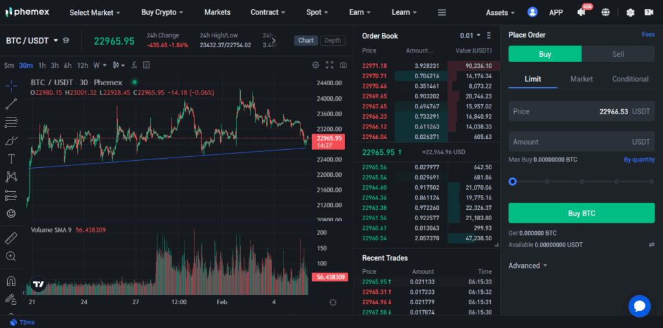This screenshot has height=328, width=663.
Task: Expand the Buy Crypto dropdown
Action: click(162, 12)
